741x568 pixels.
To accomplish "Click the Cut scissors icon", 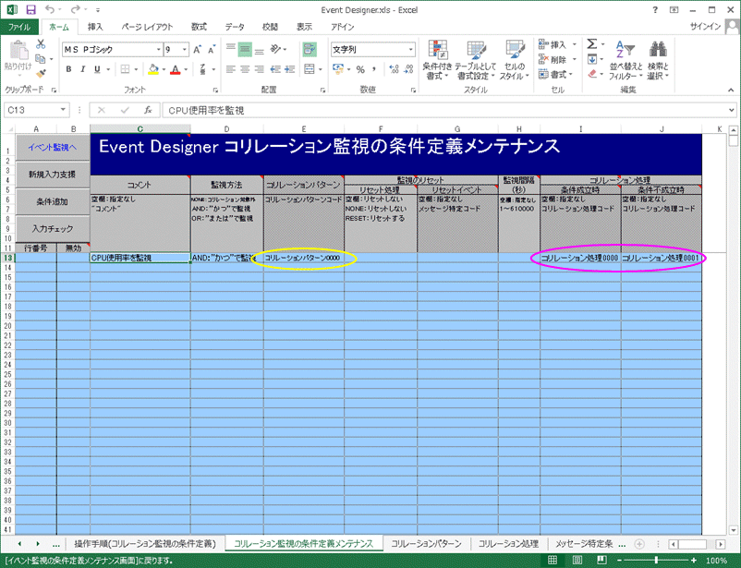I will (41, 44).
